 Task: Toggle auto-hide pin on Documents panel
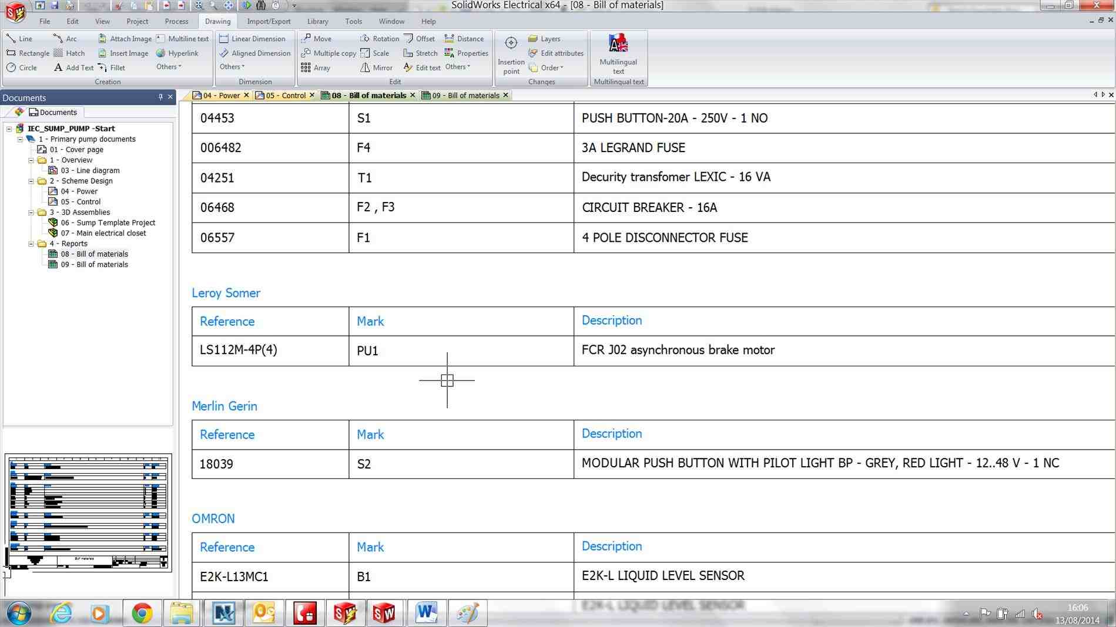coord(160,97)
